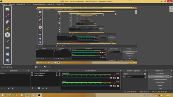Screen dimensions: 173x97
Task: Open the Soldur transition dropdown
Action: [133, 74]
